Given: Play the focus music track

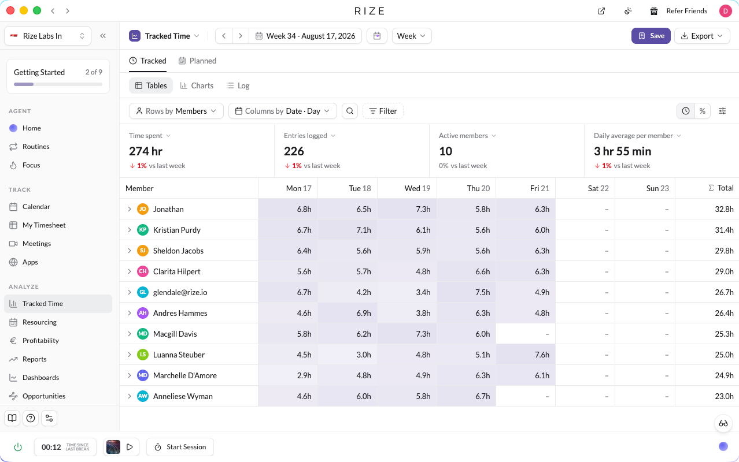Looking at the screenshot, I should tap(130, 447).
